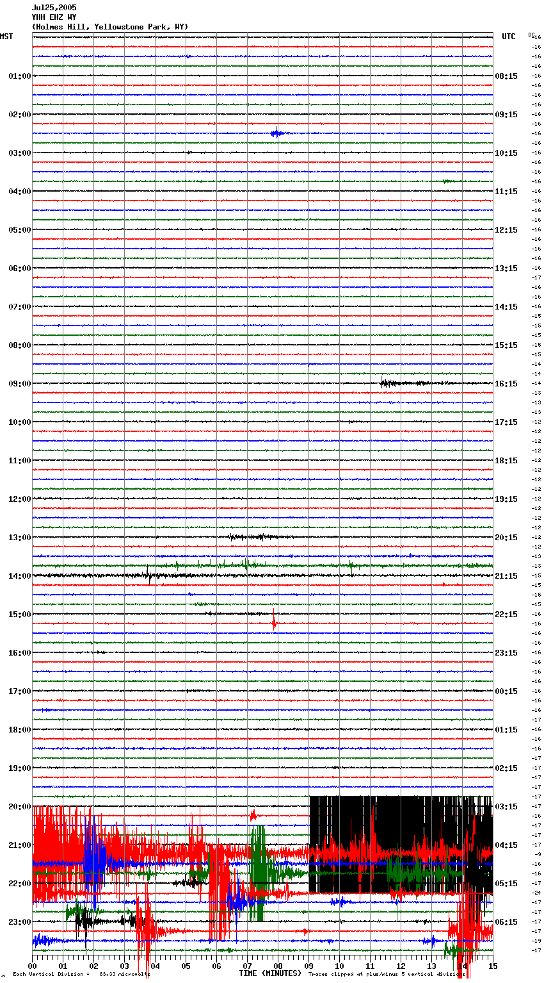
Task: Select the 07:00 MST row label
Action: click(19, 307)
